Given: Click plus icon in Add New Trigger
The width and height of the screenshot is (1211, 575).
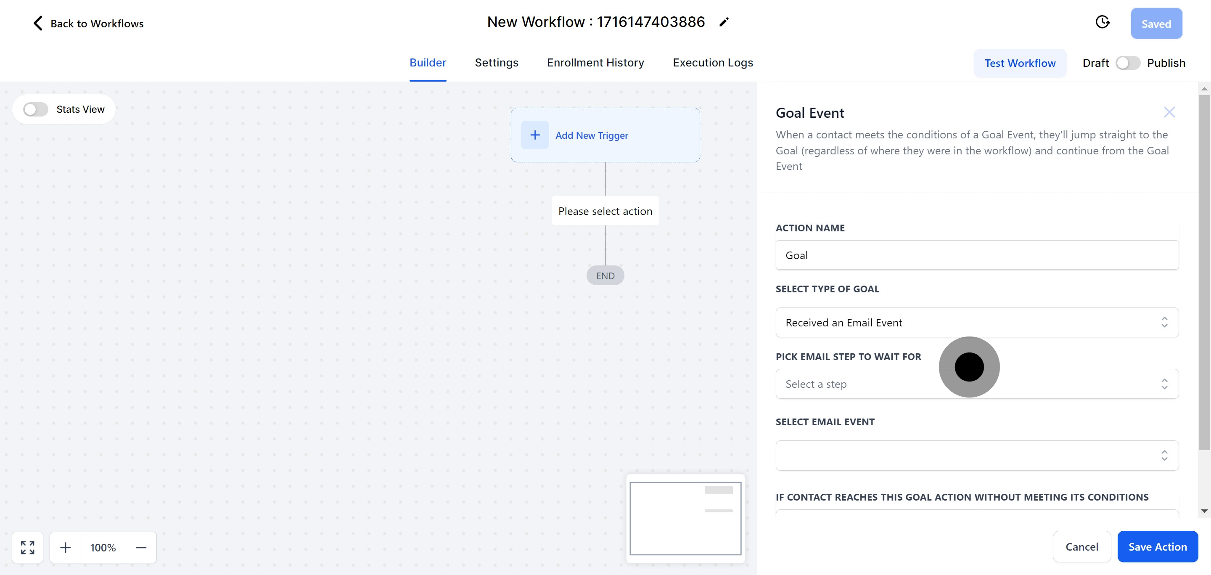Looking at the screenshot, I should [x=534, y=135].
